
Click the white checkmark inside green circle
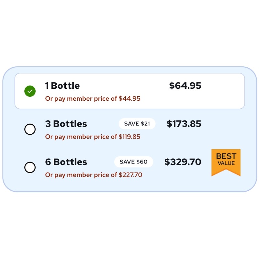[30, 91]
